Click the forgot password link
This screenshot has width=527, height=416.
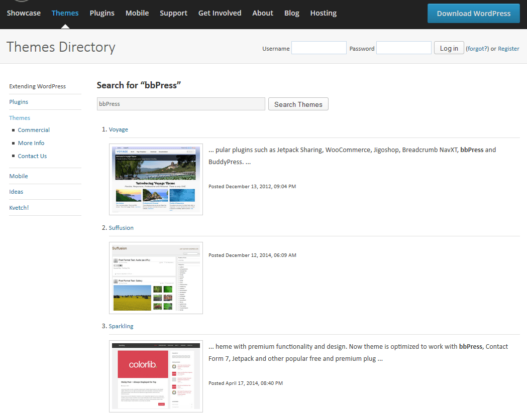click(x=477, y=49)
